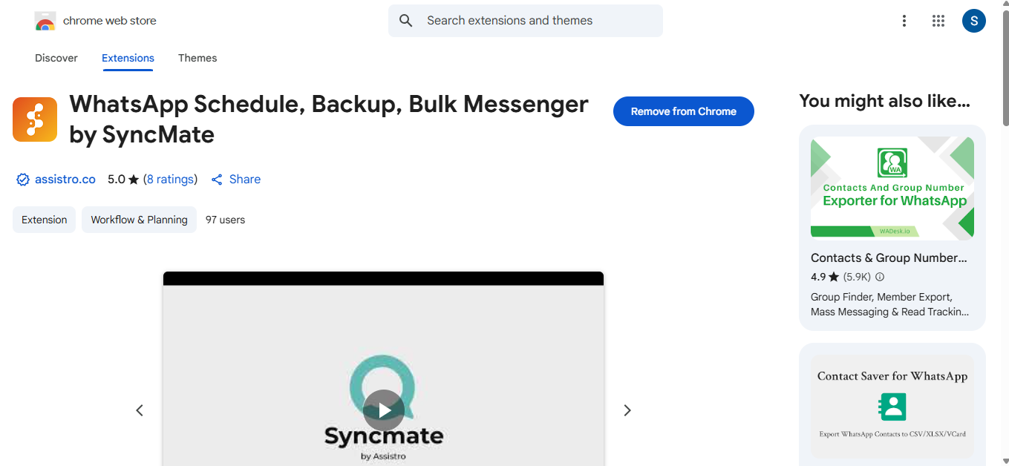Select the Workflow & Planning category chip

click(139, 220)
